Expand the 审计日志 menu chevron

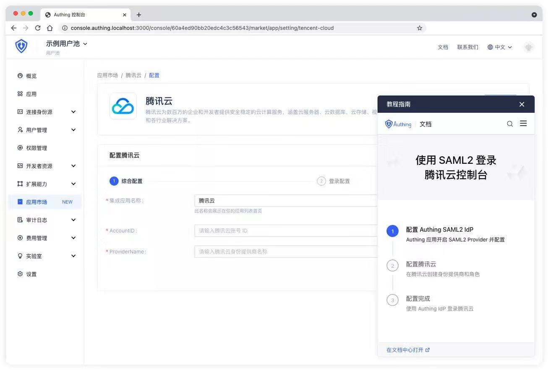coord(73,220)
